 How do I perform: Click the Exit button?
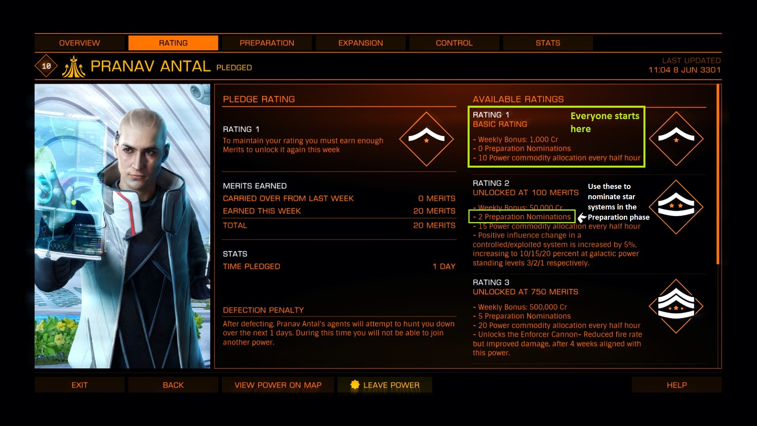tap(80, 385)
